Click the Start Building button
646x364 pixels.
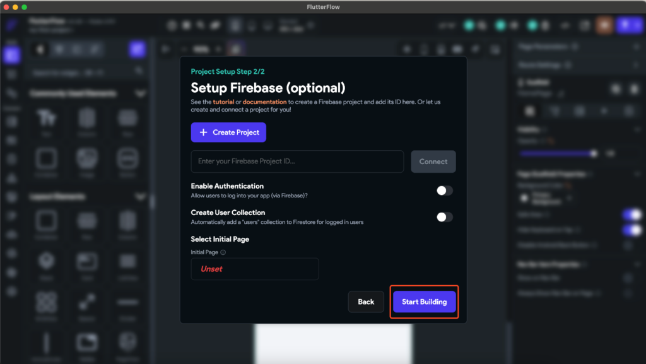(x=424, y=302)
